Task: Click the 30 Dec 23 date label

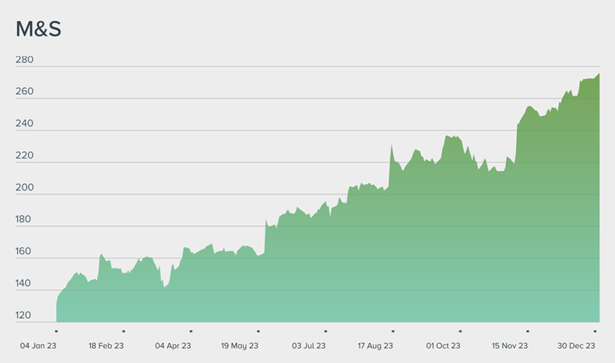Action: coord(578,346)
